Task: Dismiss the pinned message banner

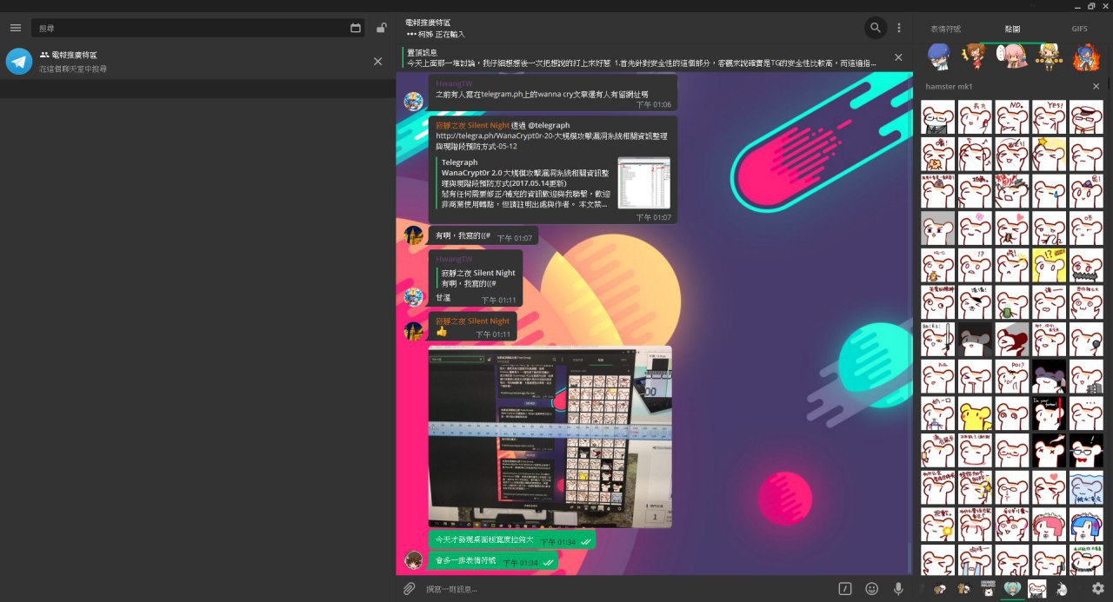Action: pos(898,57)
